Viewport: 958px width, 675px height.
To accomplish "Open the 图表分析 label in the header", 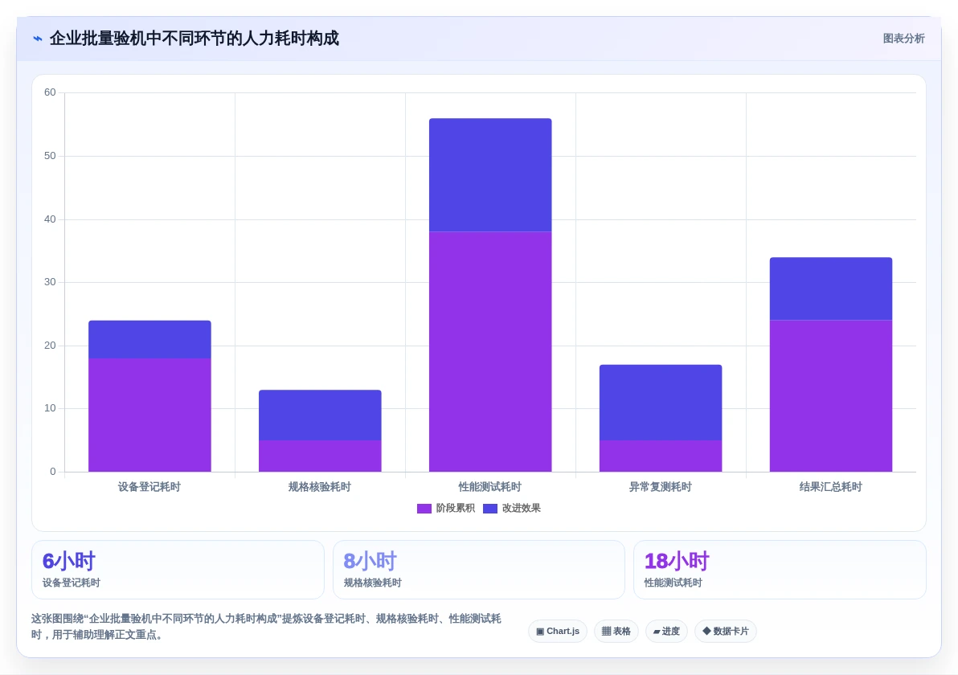I will pos(903,39).
